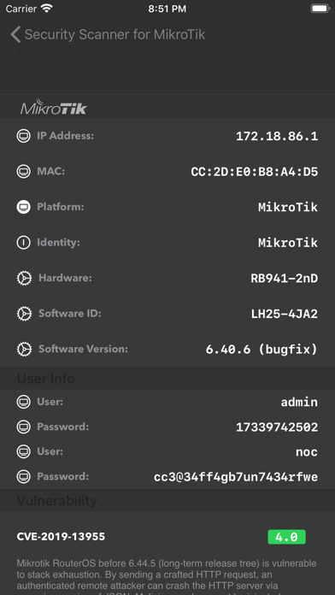
Task: Click the MikroTik logo header
Action: click(54, 108)
